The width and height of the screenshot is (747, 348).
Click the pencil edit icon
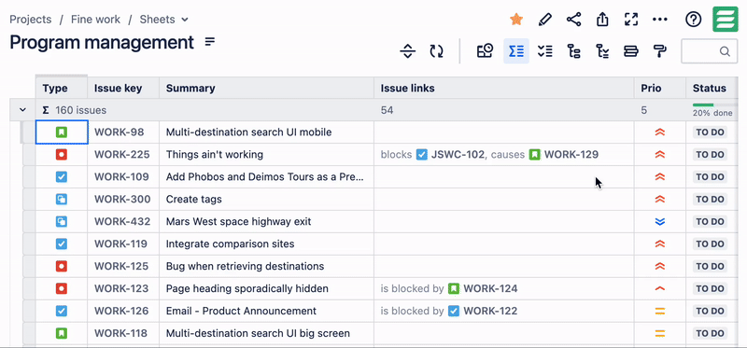click(x=544, y=20)
